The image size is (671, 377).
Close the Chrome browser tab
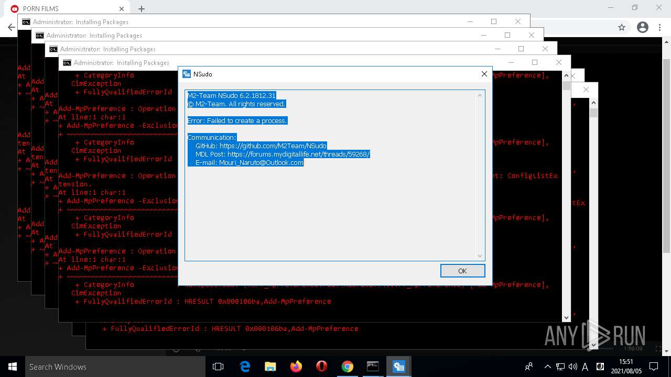tap(122, 9)
